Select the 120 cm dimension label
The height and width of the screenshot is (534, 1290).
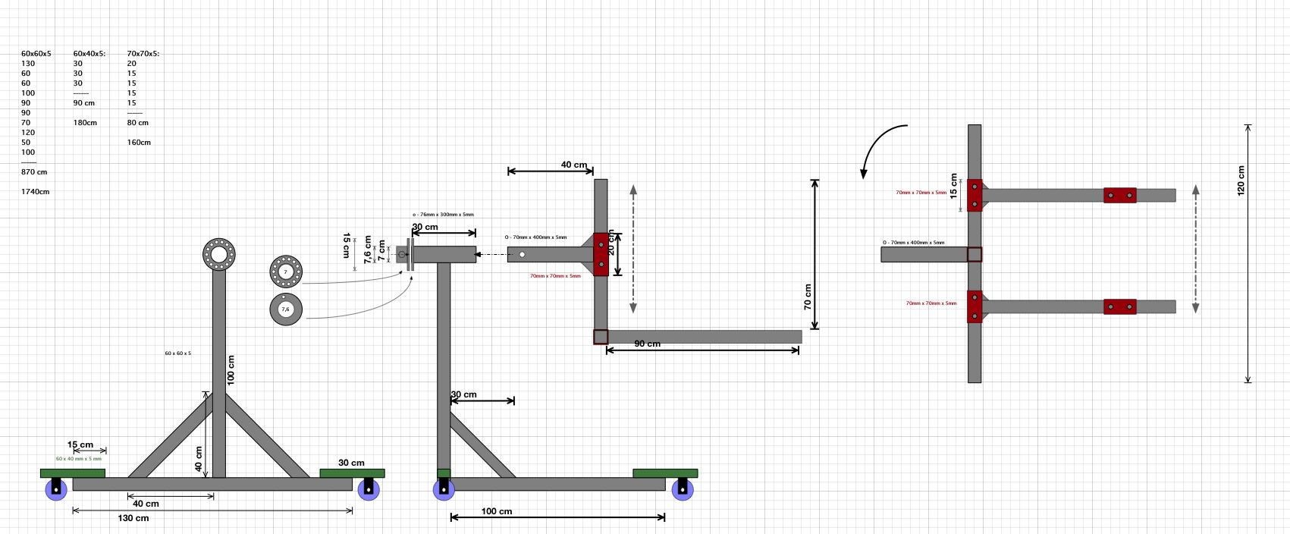coord(1241,181)
